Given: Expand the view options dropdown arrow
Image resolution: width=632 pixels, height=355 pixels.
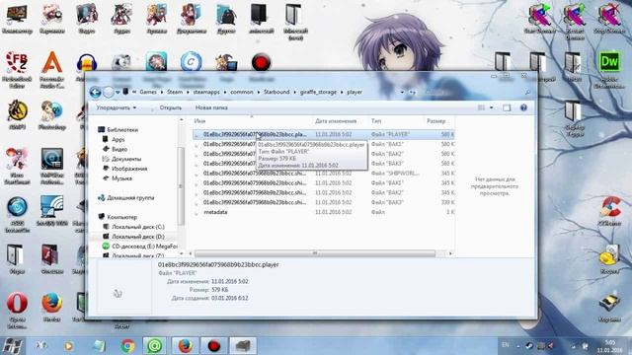Looking at the screenshot, I should pos(492,107).
